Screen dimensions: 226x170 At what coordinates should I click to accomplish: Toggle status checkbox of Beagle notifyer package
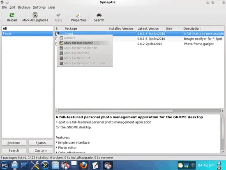(x=56, y=39)
